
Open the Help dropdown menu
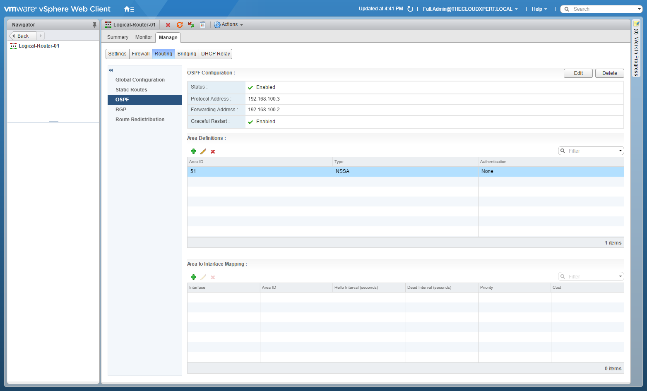[x=539, y=9]
